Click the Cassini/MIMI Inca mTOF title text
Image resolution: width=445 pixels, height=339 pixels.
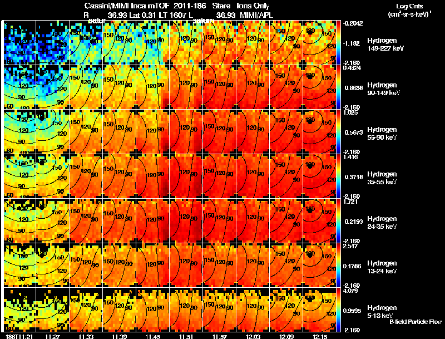coord(127,6)
